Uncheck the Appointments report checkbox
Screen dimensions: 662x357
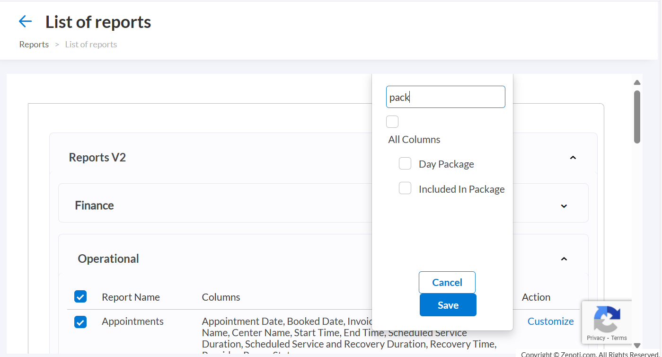pos(80,322)
